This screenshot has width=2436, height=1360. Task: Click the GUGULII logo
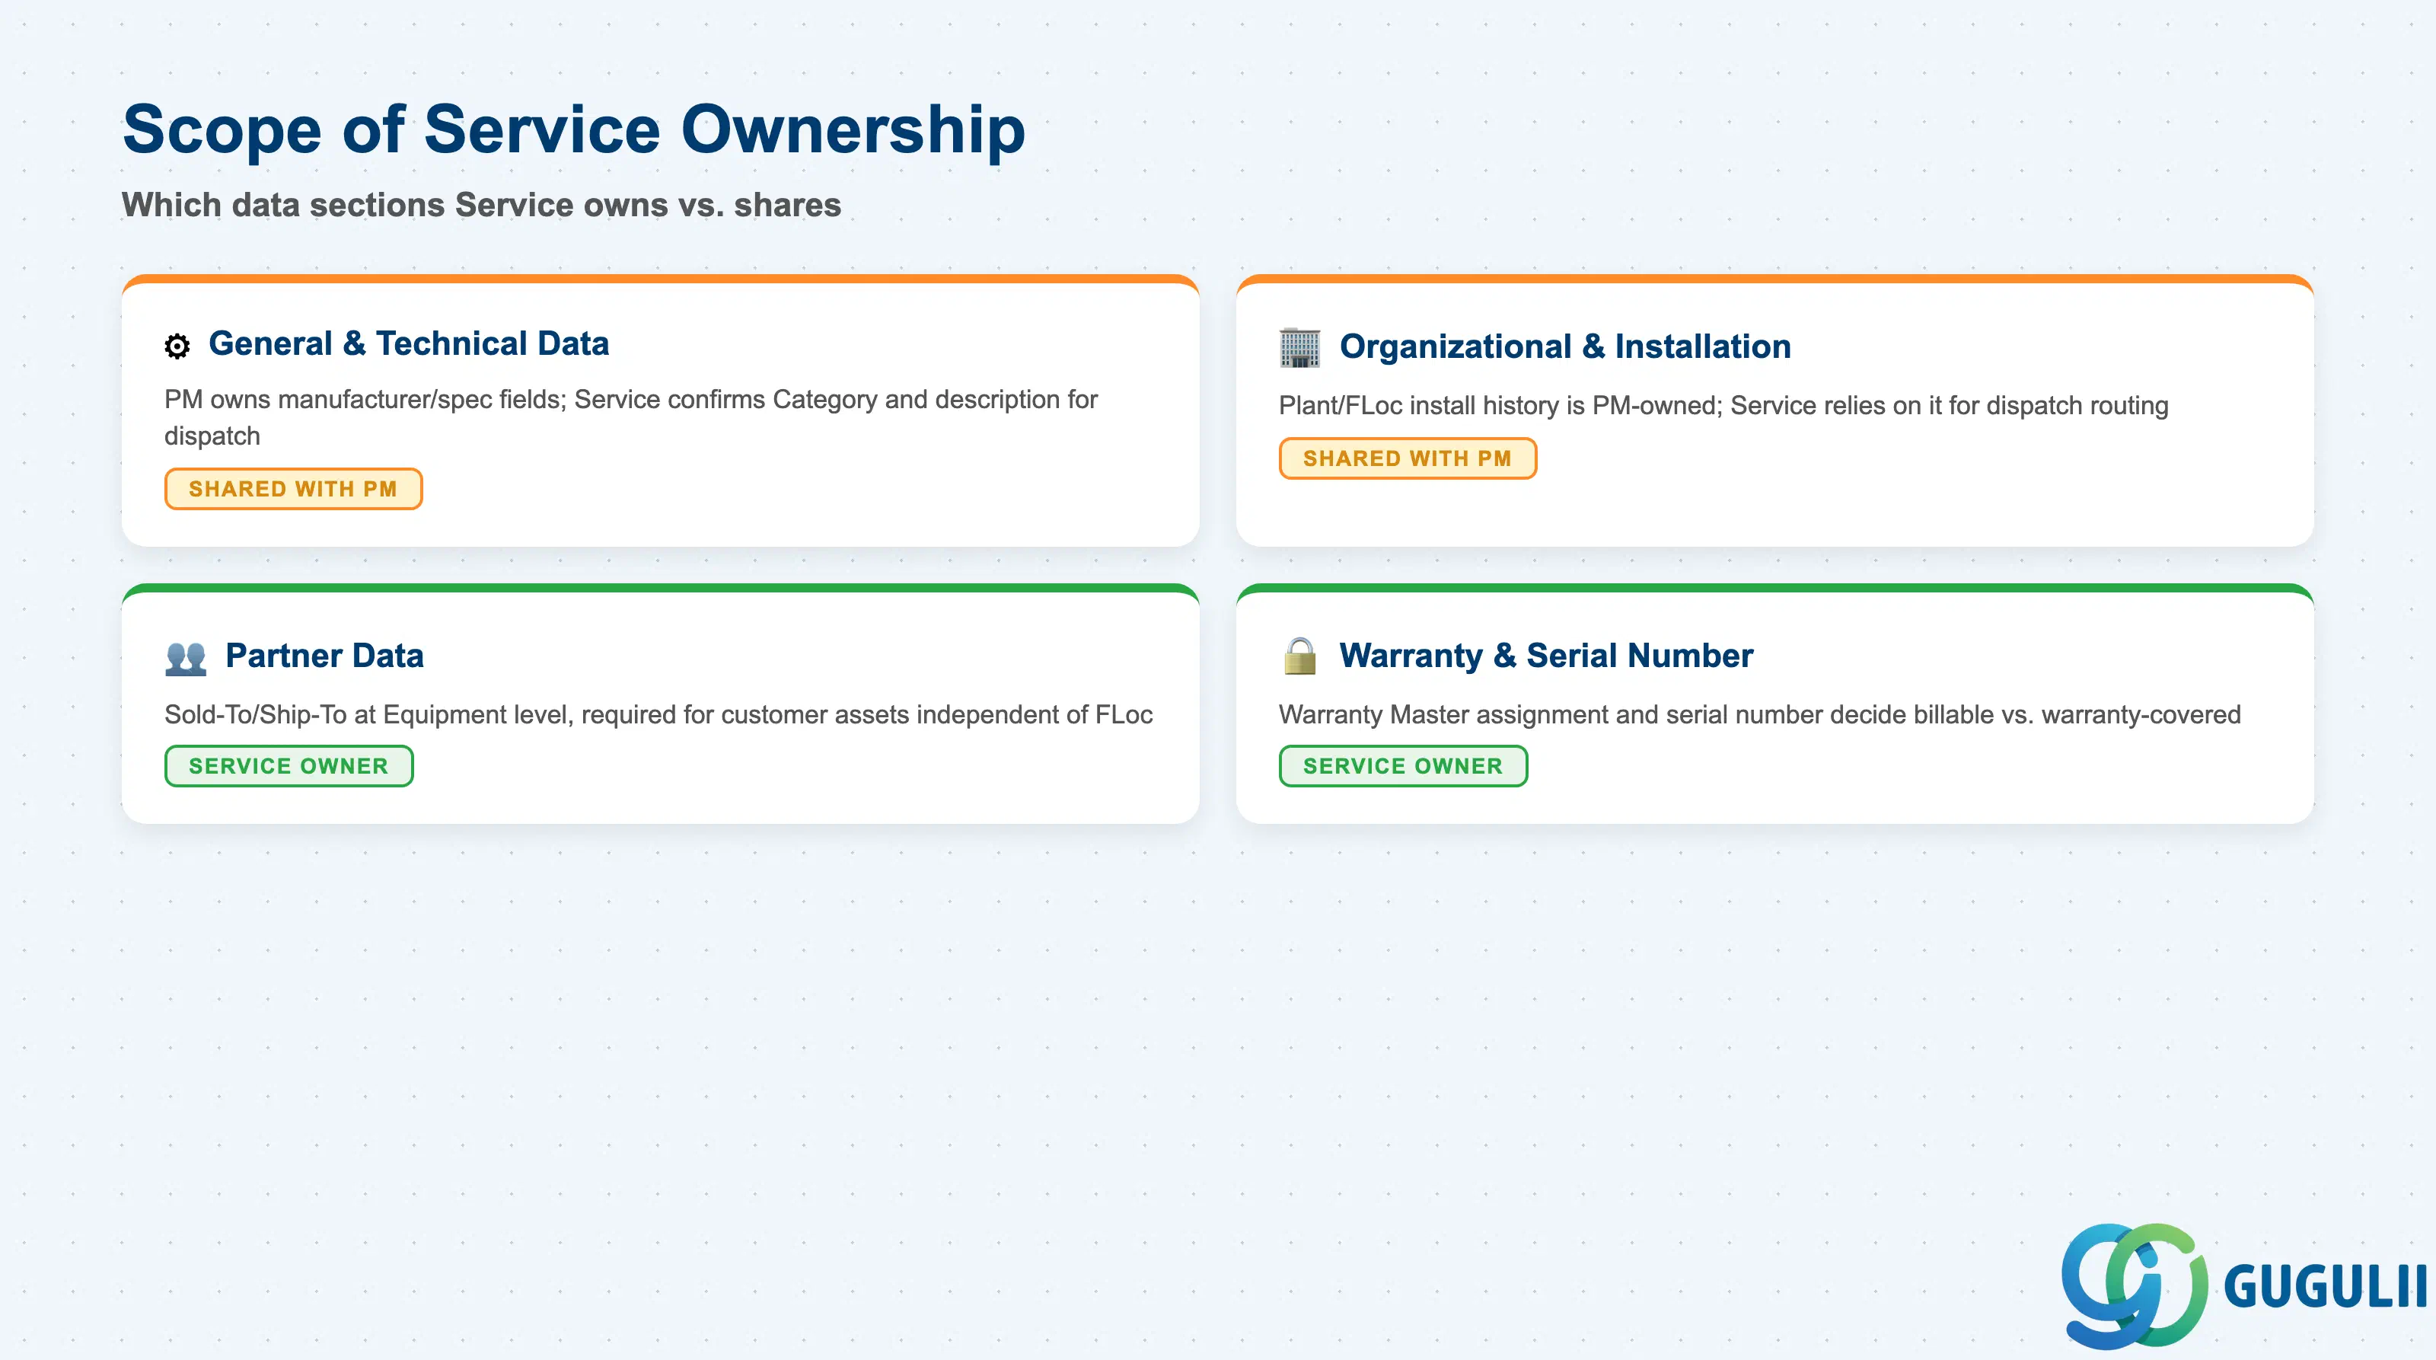point(2243,1285)
